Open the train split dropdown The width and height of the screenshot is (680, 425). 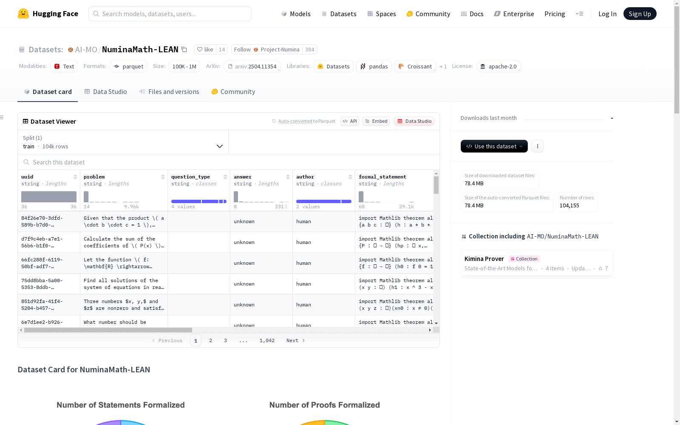(123, 142)
